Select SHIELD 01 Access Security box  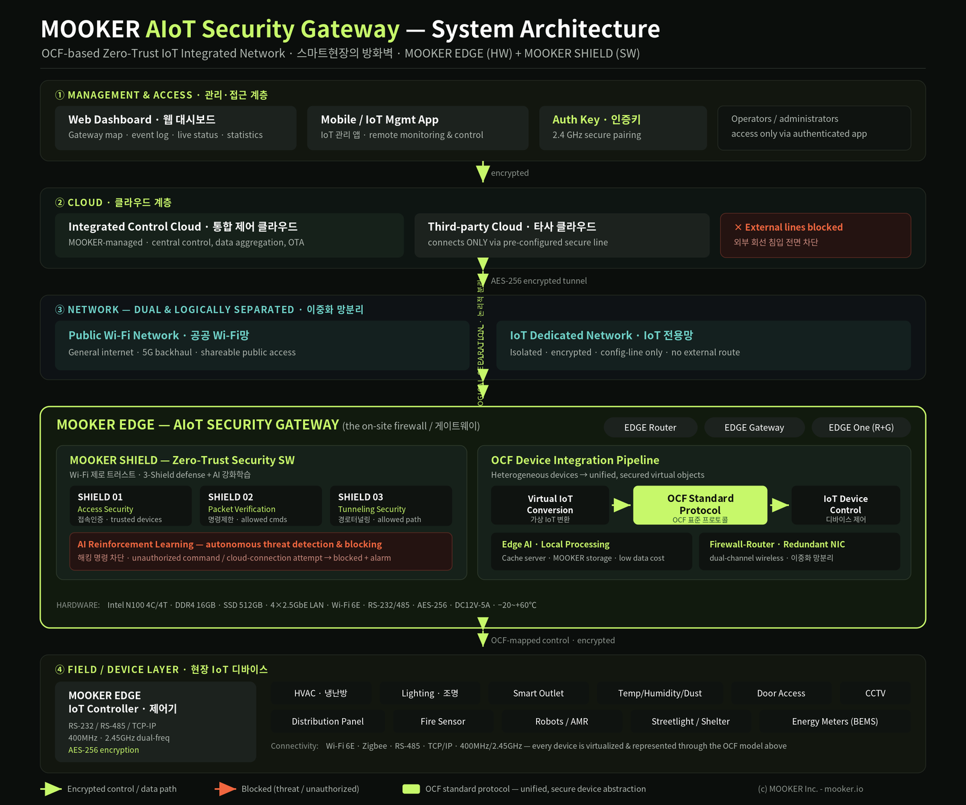coord(131,506)
